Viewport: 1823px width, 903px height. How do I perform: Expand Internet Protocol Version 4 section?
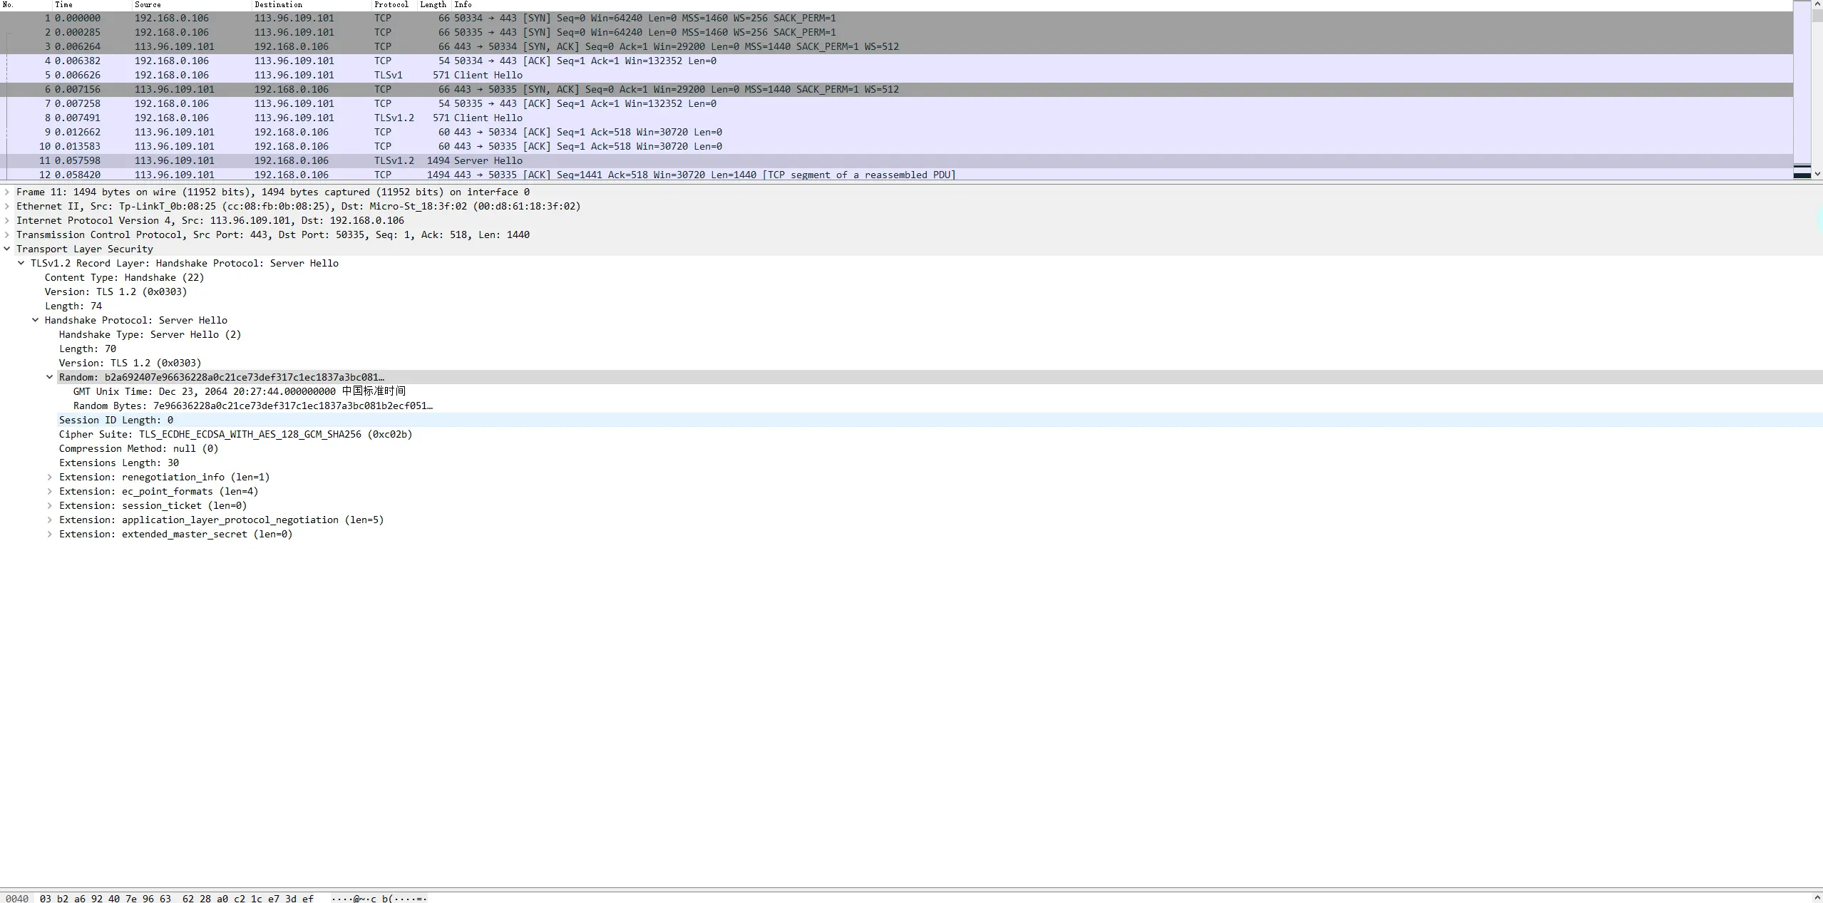[7, 220]
